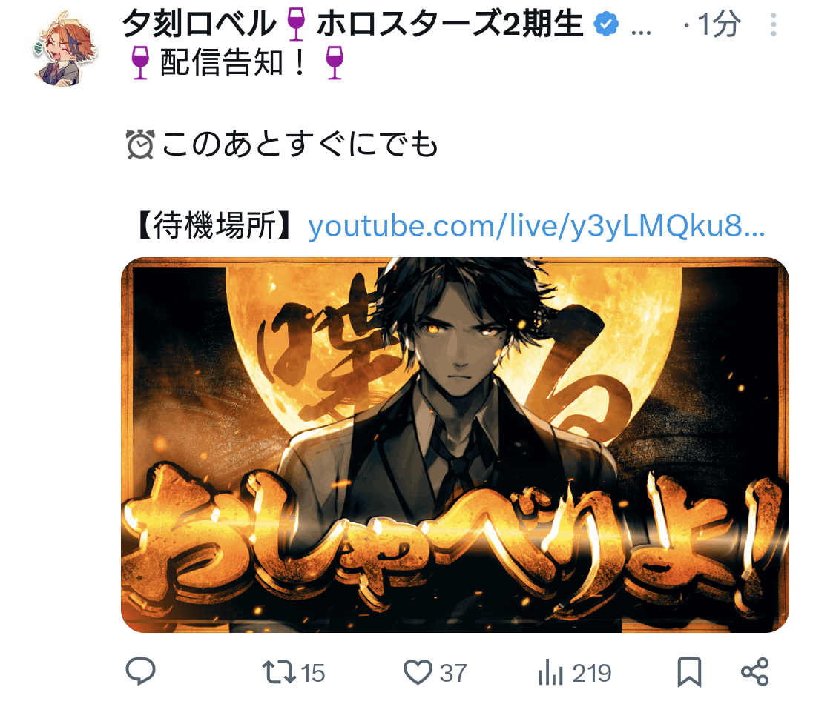Click the 1分 post timestamp
The width and height of the screenshot is (813, 707).
tap(719, 24)
